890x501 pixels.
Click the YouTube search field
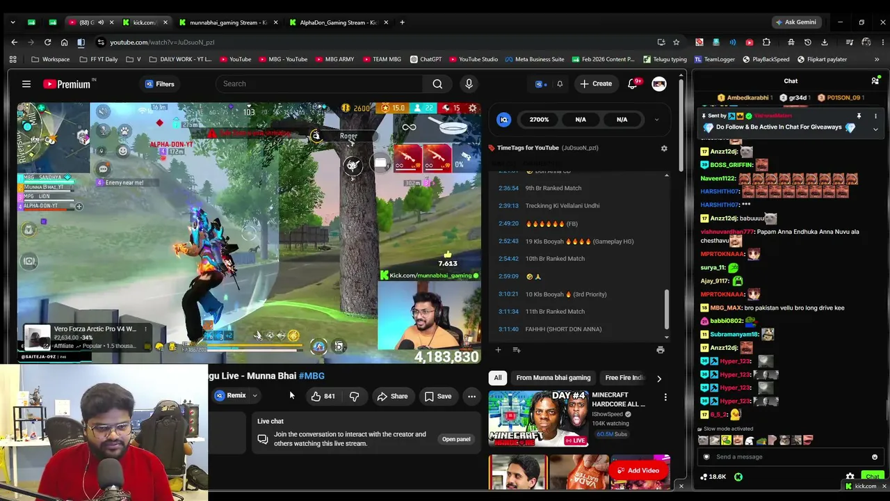click(318, 84)
